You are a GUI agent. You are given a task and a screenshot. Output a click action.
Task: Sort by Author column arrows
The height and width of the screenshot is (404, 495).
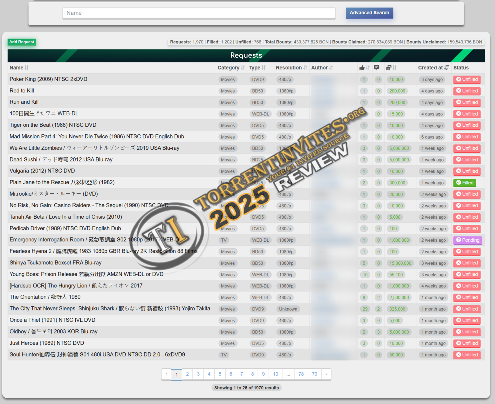click(x=331, y=68)
